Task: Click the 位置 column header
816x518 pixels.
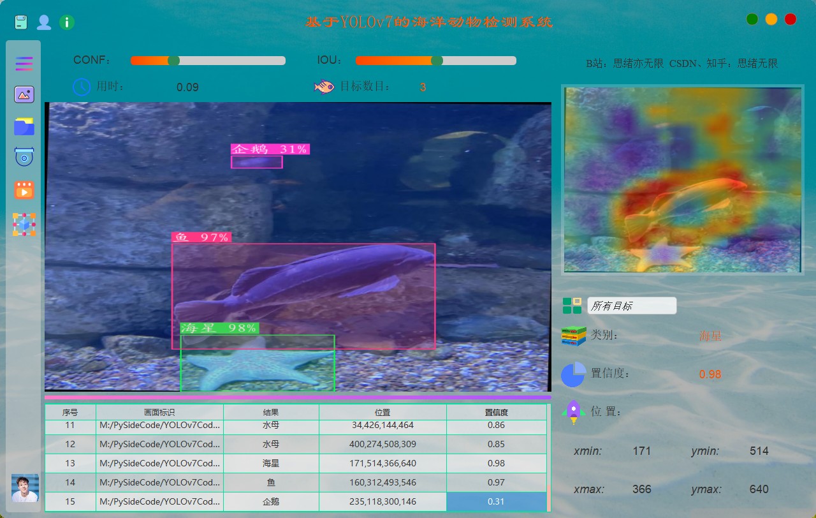Action: coord(382,413)
